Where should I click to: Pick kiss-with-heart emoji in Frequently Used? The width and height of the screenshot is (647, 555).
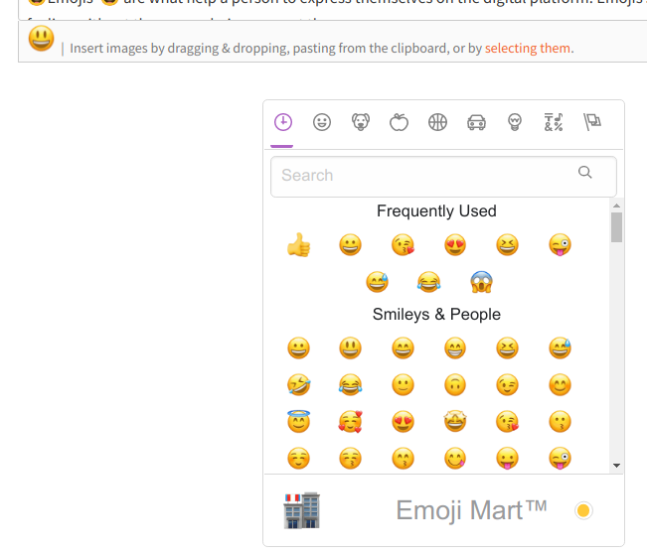click(403, 245)
